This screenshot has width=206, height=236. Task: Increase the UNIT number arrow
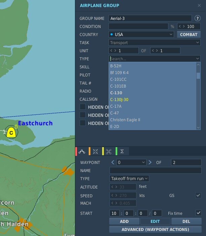point(115,50)
